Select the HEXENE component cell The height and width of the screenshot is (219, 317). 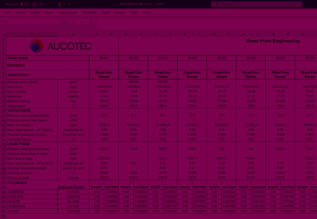point(32,202)
